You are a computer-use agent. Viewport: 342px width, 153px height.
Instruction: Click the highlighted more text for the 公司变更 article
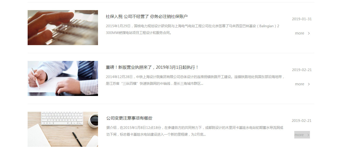(299, 135)
